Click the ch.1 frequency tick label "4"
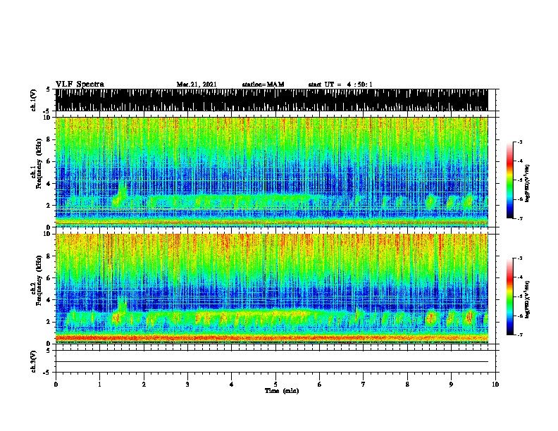Image resolution: width=558 pixels, height=431 pixels. 50,184
